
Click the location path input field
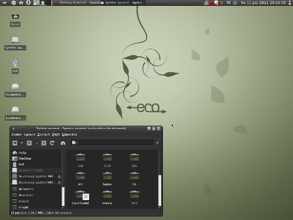pyautogui.click(x=113, y=143)
